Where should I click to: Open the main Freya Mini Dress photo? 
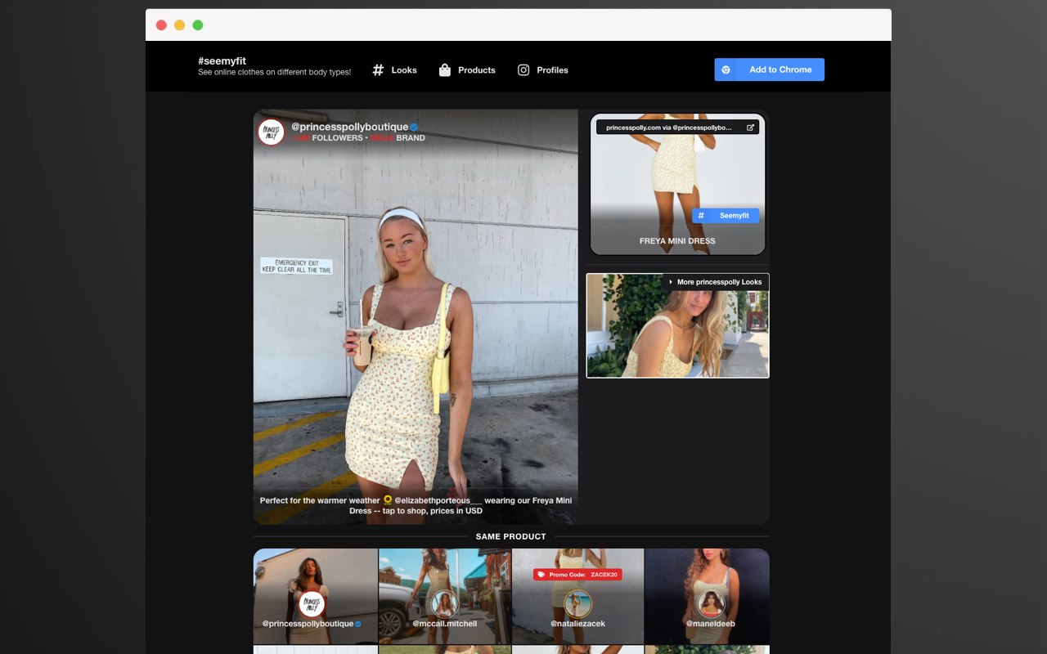click(416, 316)
